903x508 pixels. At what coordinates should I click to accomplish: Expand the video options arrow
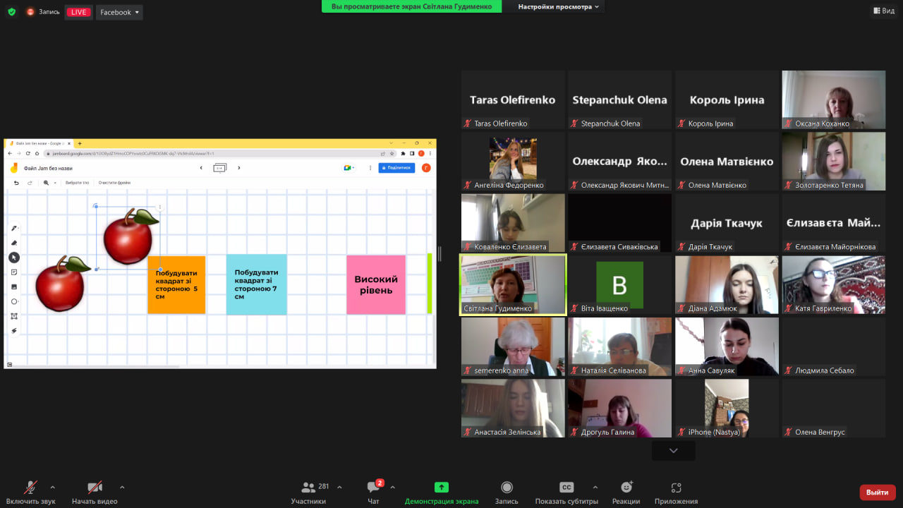pyautogui.click(x=122, y=487)
